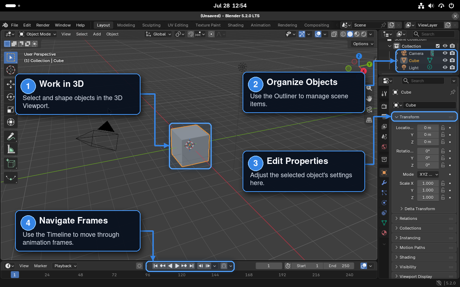
Task: Open the viewport Options dropdown
Action: [363, 44]
